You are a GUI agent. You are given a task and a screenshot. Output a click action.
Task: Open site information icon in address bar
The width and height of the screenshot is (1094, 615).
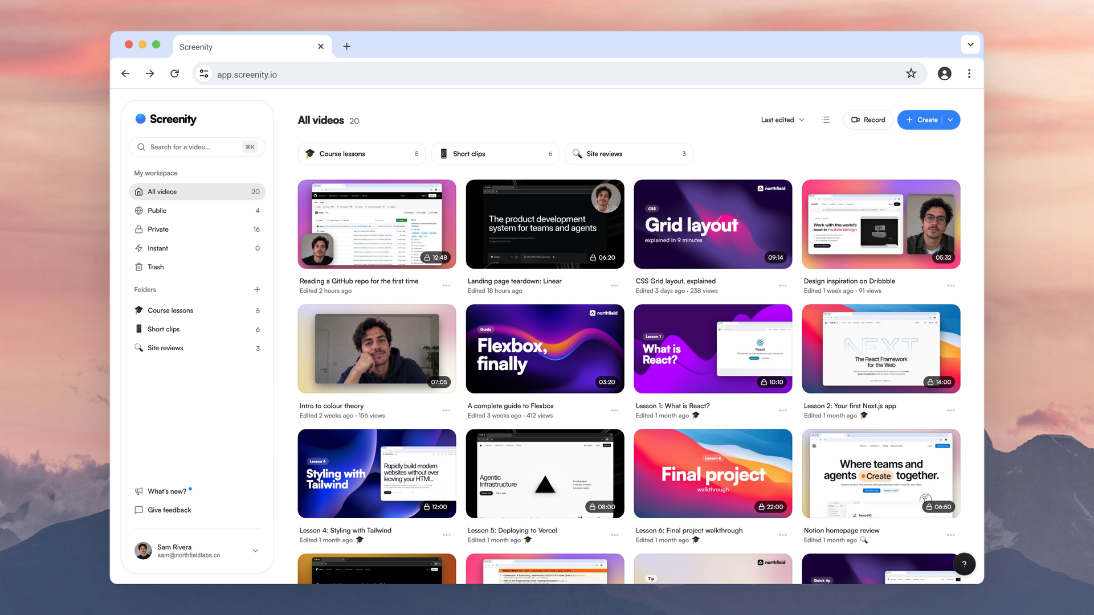[x=204, y=74]
